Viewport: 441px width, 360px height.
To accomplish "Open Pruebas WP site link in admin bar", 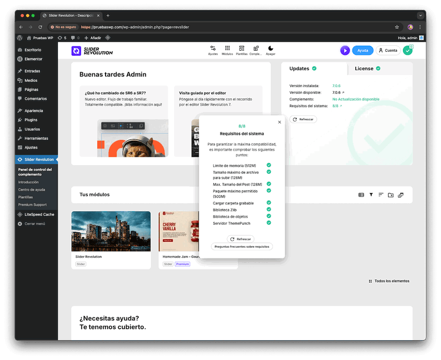I will click(x=40, y=38).
